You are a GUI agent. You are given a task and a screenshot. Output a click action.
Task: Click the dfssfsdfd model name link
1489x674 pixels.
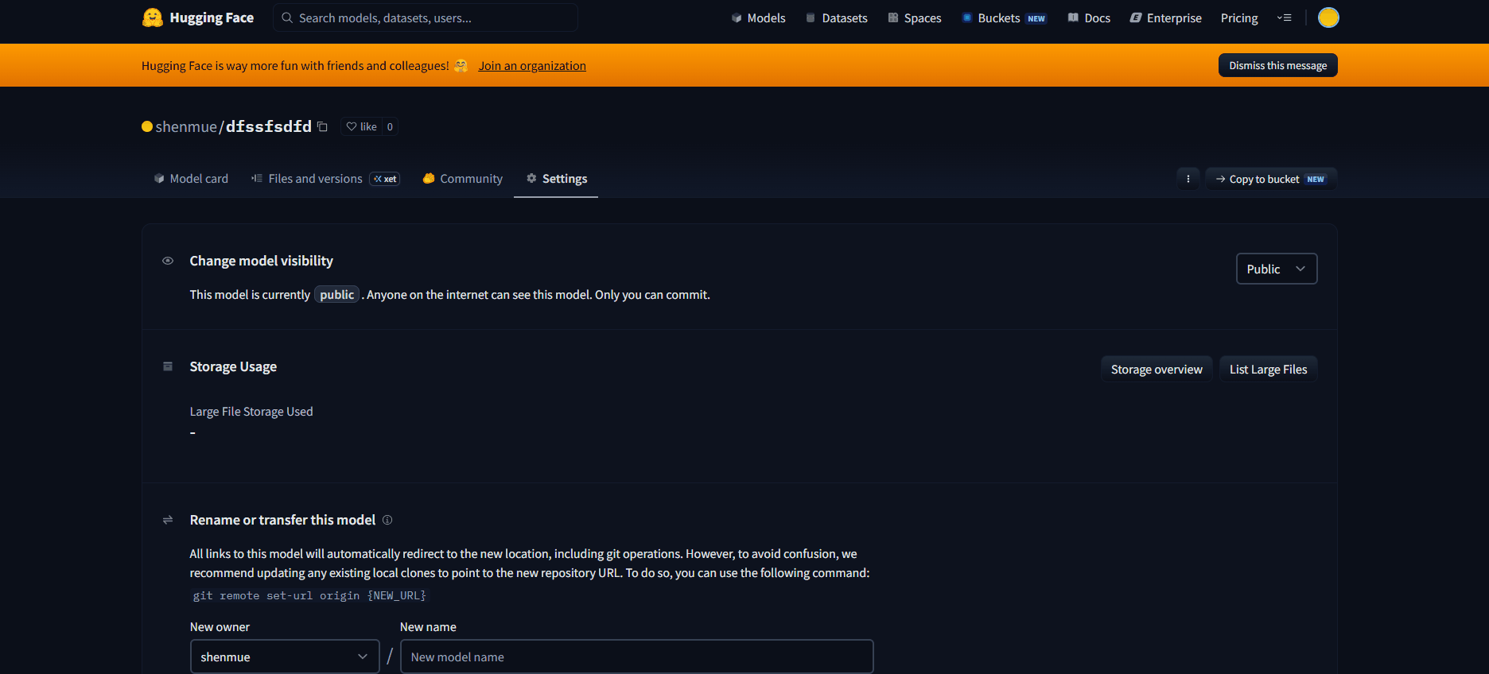point(269,126)
